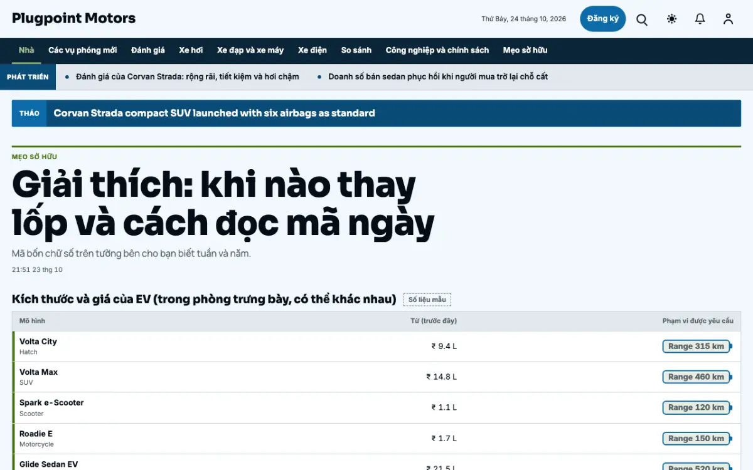This screenshot has height=470, width=753.
Task: Open ticker headline about sedan sales recovering
Action: click(438, 77)
